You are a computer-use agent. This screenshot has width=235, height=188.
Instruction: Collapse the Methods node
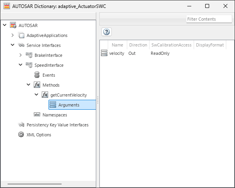[x=29, y=85]
